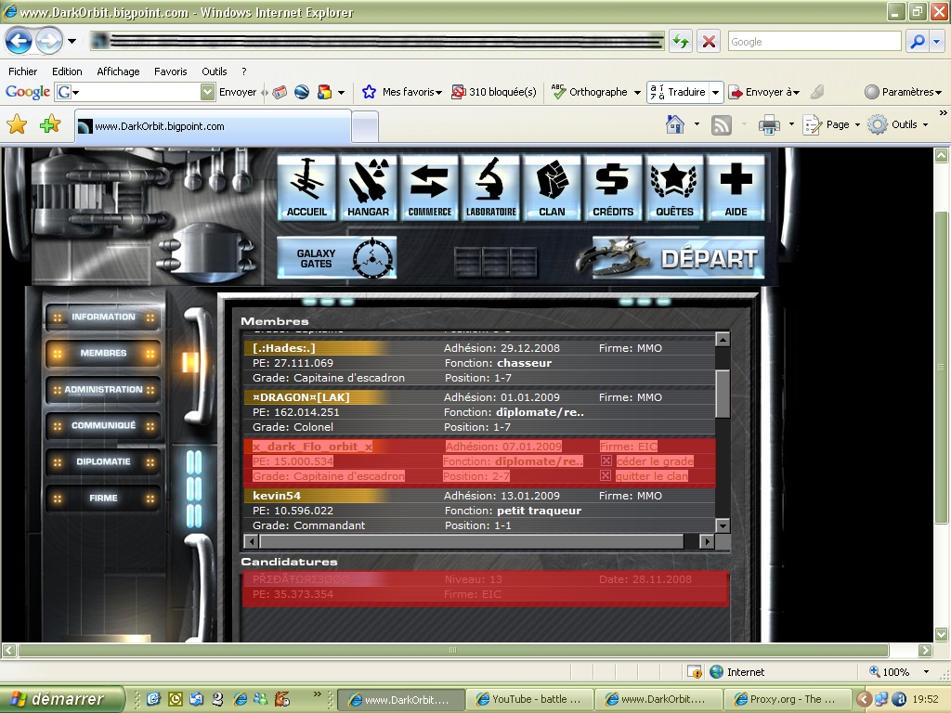Click members list vertical scrollbar thumb
The width and height of the screenshot is (951, 713).
(723, 394)
